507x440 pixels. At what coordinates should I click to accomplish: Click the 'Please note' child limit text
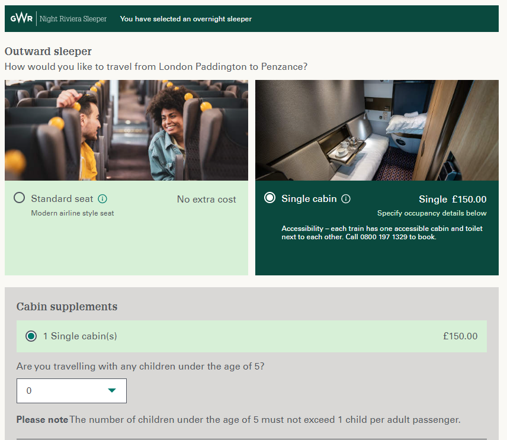(x=238, y=420)
